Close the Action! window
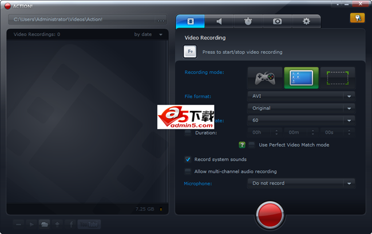 pos(361,3)
